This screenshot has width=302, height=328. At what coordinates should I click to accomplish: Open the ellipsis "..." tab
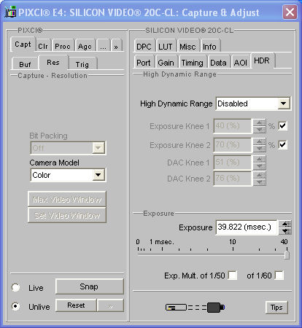pos(103,46)
